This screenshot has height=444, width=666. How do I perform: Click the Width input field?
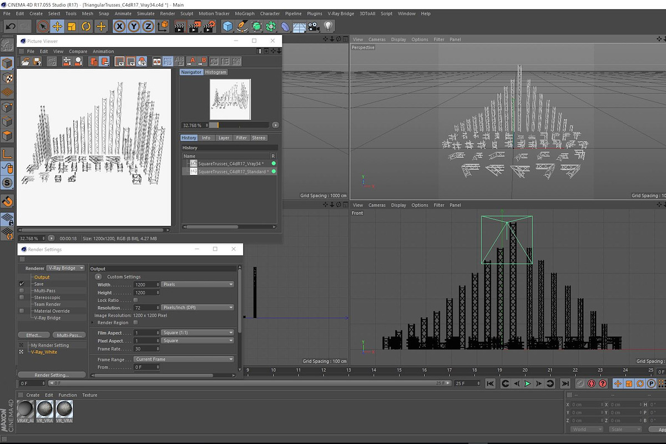pyautogui.click(x=146, y=284)
